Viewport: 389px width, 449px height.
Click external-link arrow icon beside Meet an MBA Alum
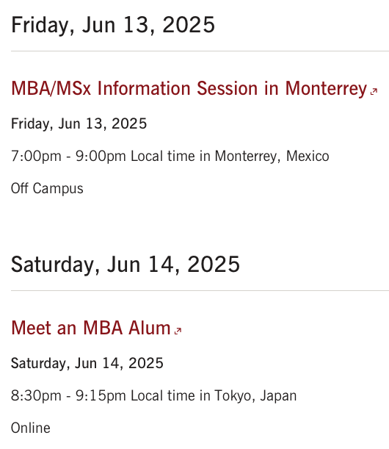click(178, 331)
